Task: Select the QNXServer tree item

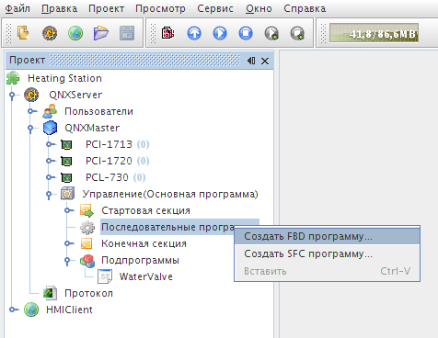Action: click(x=75, y=95)
